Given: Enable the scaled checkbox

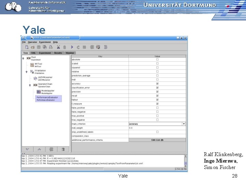Looking at the screenshot, I should (158, 63).
